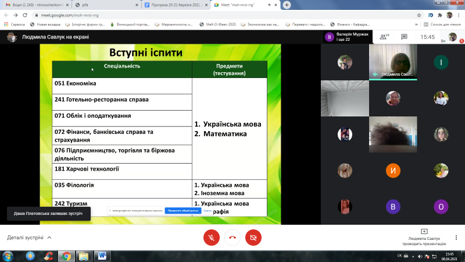Bookmark this page with the star icon
This screenshot has width=465, height=262.
(x=419, y=15)
